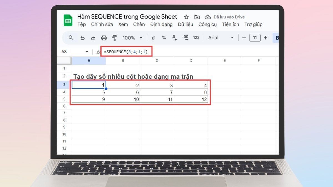Click the Search icon in the toolbar
Image resolution: width=333 pixels, height=187 pixels.
click(x=71, y=38)
